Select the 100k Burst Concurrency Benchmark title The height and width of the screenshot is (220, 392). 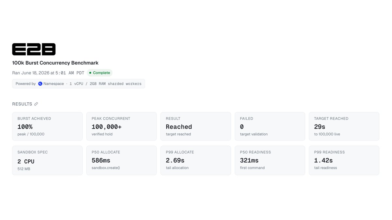[55, 63]
